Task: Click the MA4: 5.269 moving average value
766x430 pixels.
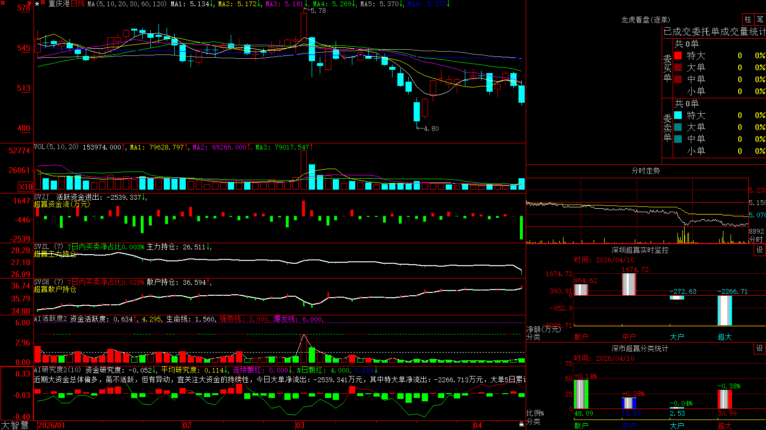Action: click(x=334, y=4)
